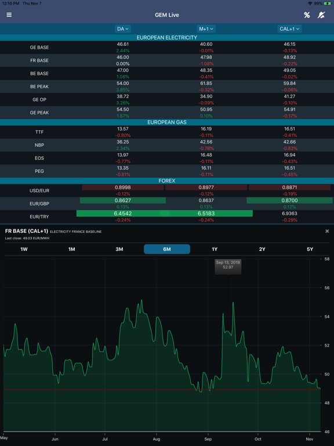This screenshot has height=446, width=334.
Task: Toggle percent display icon
Action: tap(307, 15)
